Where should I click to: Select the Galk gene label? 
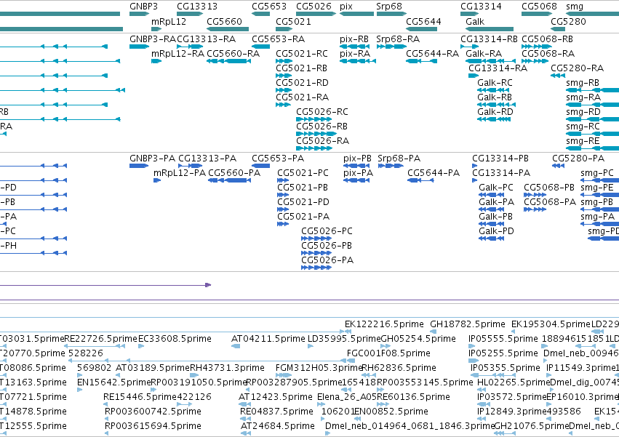(475, 21)
